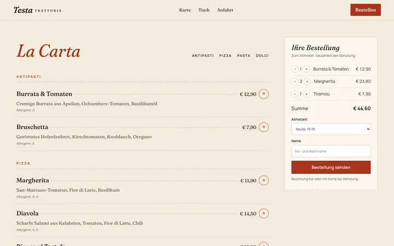Viewport: 394px width, 246px height.
Task: Decrease Margherita quantity in cart
Action: pos(295,81)
